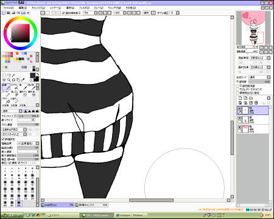Open the 手ブレ補正 stabilizer dropdown
Screen dimensions: 274x219
click(175, 13)
